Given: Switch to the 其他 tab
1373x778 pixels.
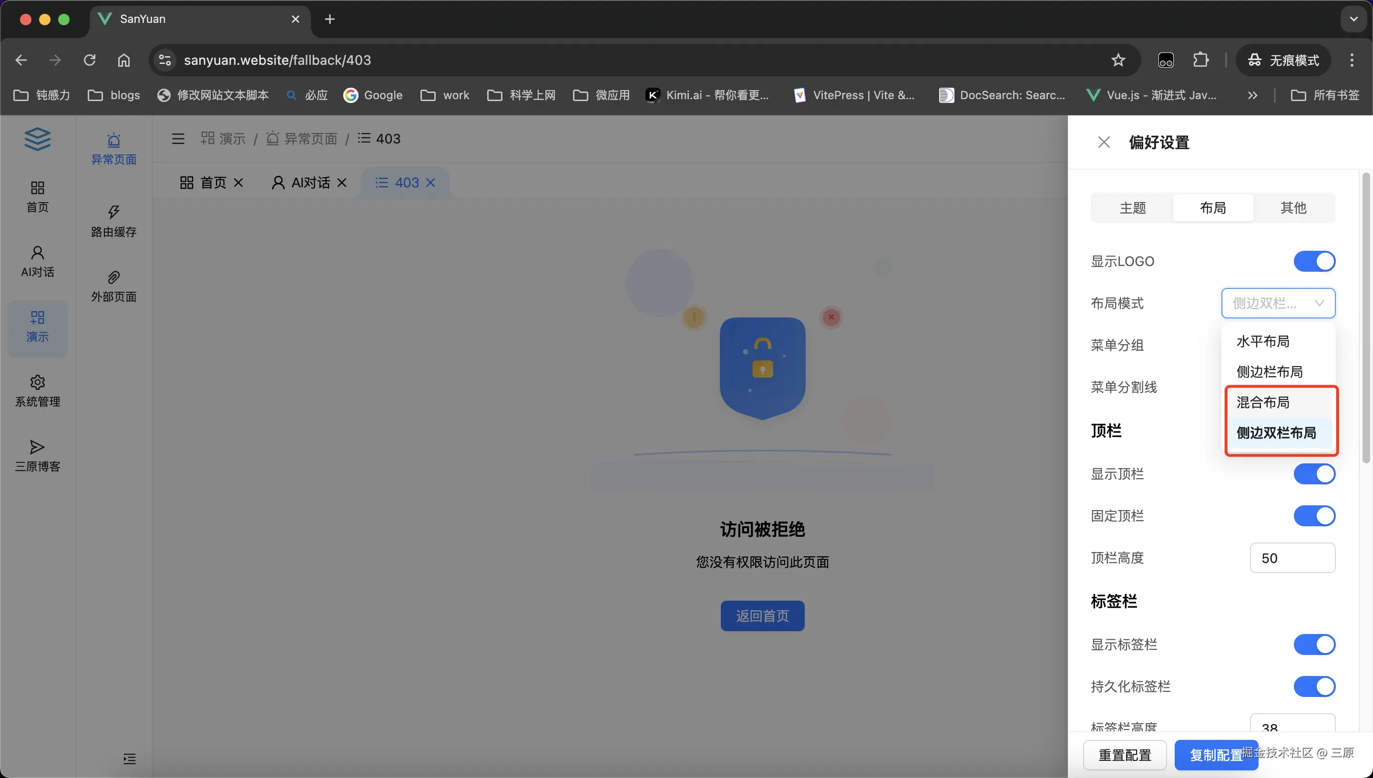Looking at the screenshot, I should [1293, 208].
